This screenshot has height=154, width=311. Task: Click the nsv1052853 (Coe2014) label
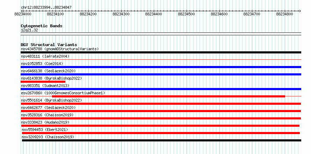[x=42, y=64]
